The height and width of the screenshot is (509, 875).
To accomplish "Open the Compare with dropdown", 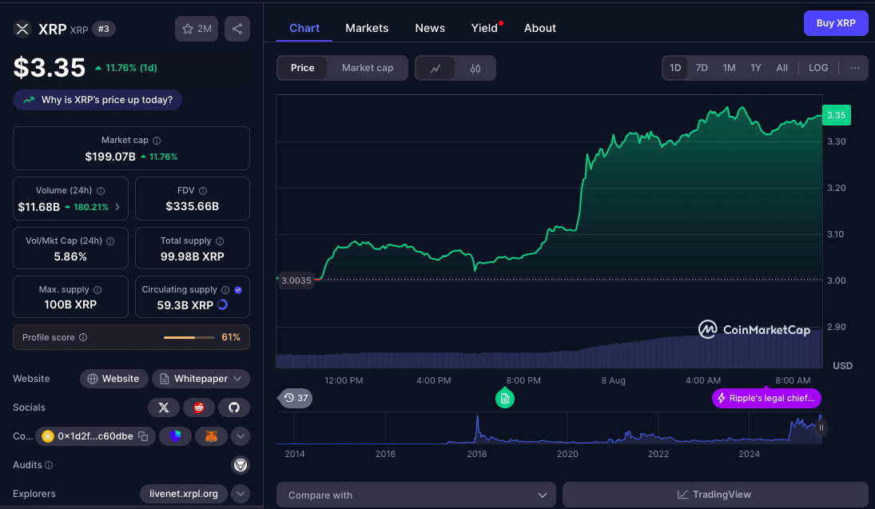I will click(x=416, y=495).
